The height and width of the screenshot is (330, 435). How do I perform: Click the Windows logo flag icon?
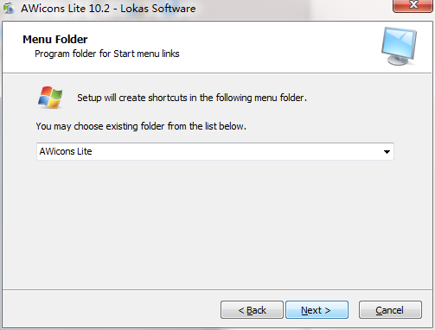click(50, 98)
